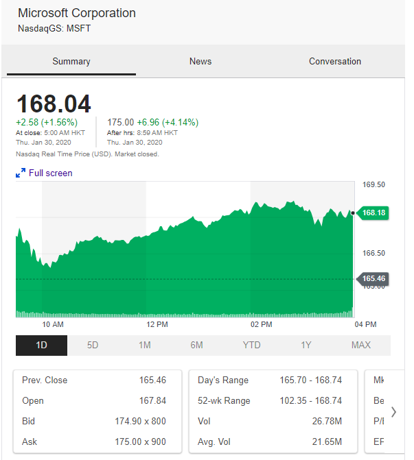Click the +6.96 (+4.14%) after-hours change
414x460 pixels.
pos(168,122)
